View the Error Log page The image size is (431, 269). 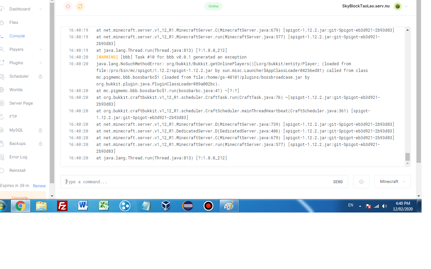tap(18, 157)
